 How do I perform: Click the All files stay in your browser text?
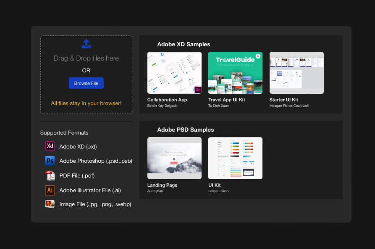pos(86,103)
